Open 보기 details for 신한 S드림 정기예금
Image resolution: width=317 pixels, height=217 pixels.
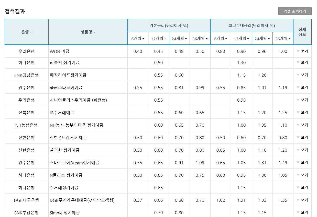[302, 137]
